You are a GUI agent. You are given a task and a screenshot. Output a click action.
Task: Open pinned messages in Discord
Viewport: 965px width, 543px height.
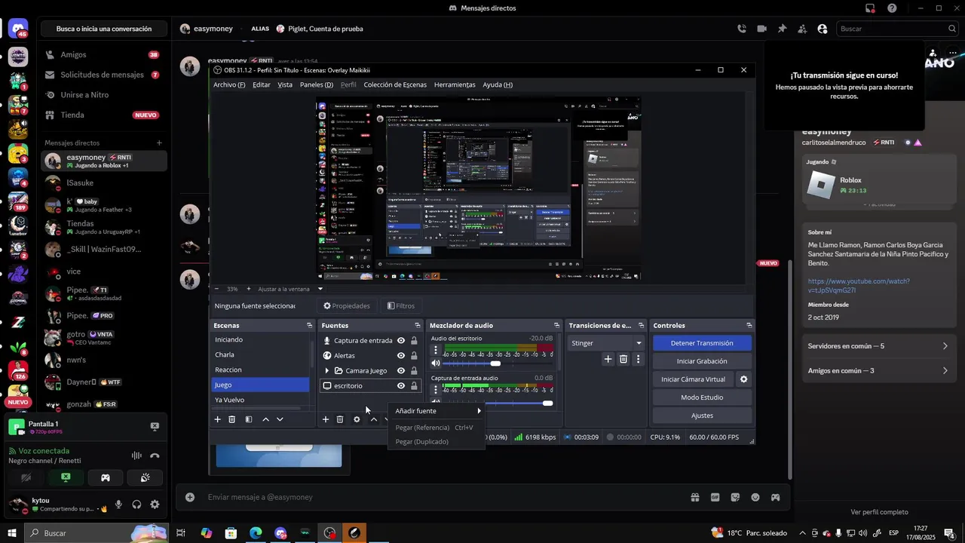tap(782, 29)
